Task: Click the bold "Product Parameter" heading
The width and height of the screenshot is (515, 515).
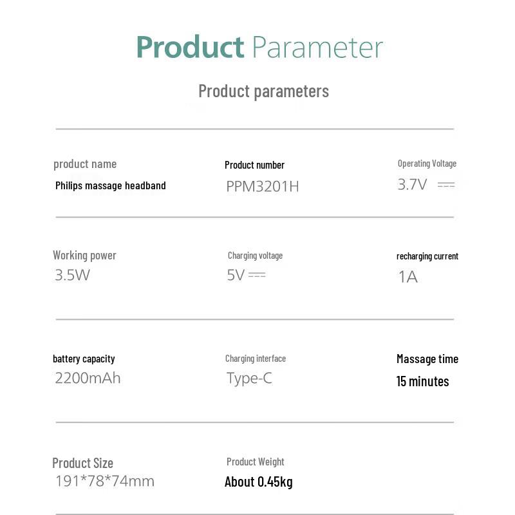Action: tap(259, 48)
